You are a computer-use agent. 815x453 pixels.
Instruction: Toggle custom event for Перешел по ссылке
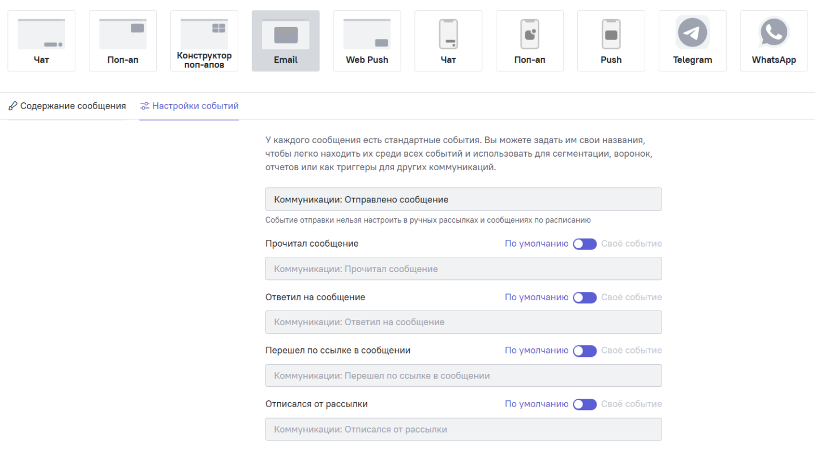tap(585, 351)
